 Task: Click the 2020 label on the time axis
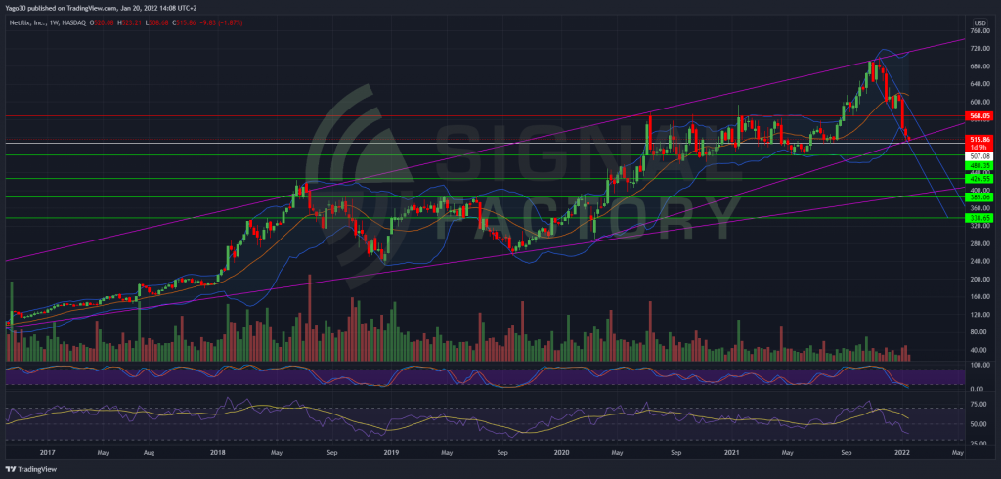tap(562, 453)
